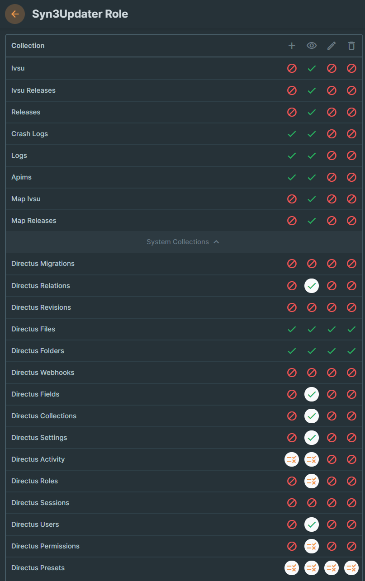This screenshot has width=365, height=581.
Task: Click the blocked create icon for Ivsu
Action: 292,68
